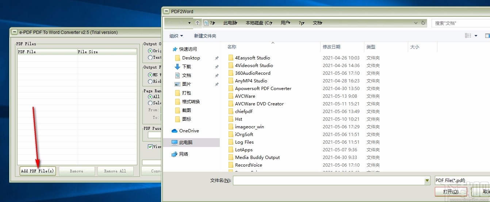Click the 4Easysoft Studio folder icon
The width and height of the screenshot is (490, 202).
tap(231, 58)
